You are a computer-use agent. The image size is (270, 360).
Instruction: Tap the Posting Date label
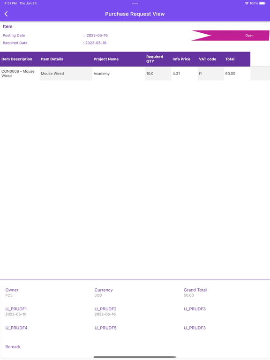pyautogui.click(x=14, y=35)
